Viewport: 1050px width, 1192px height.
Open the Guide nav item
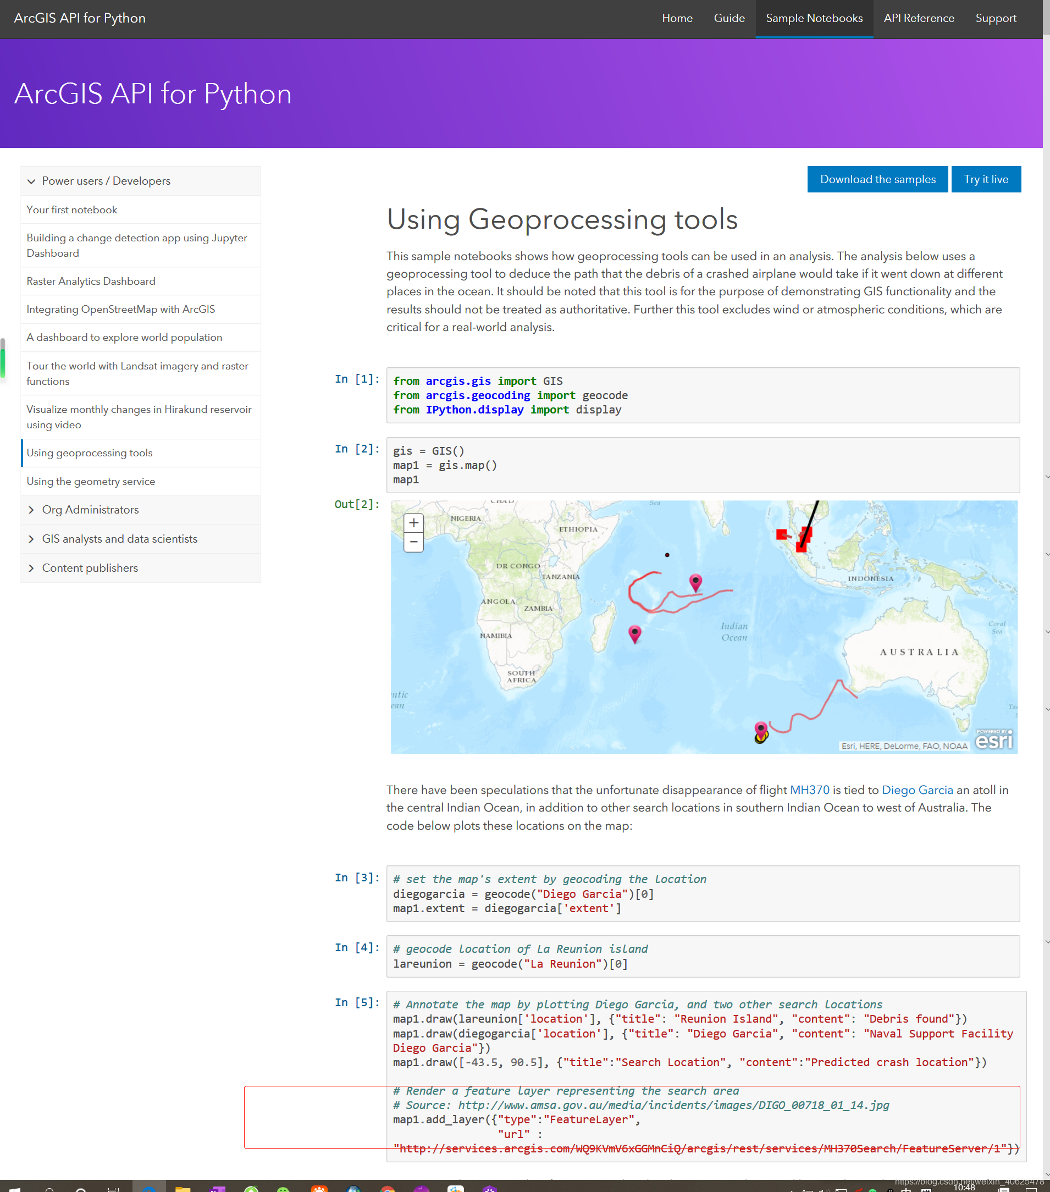coord(729,19)
